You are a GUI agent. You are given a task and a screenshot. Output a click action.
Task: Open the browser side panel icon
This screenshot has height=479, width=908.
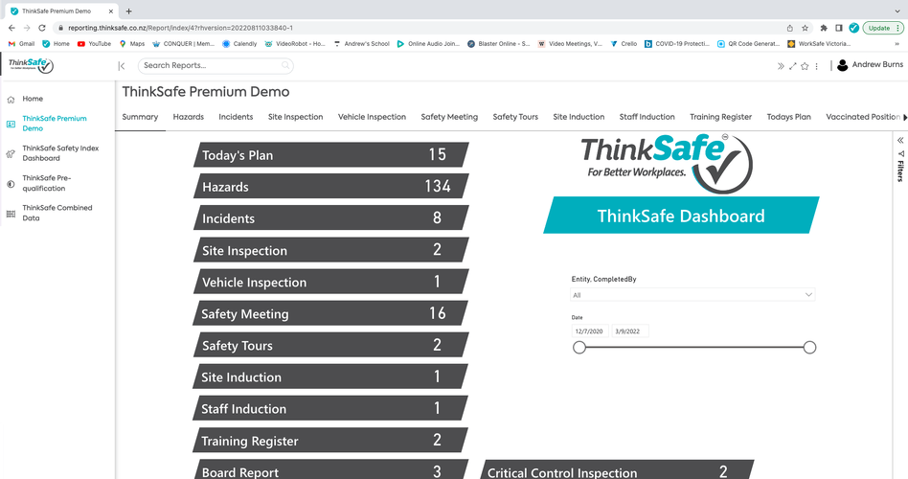[838, 28]
